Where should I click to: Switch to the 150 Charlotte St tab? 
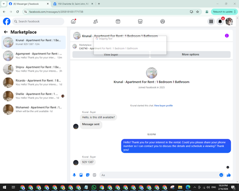[73, 4]
